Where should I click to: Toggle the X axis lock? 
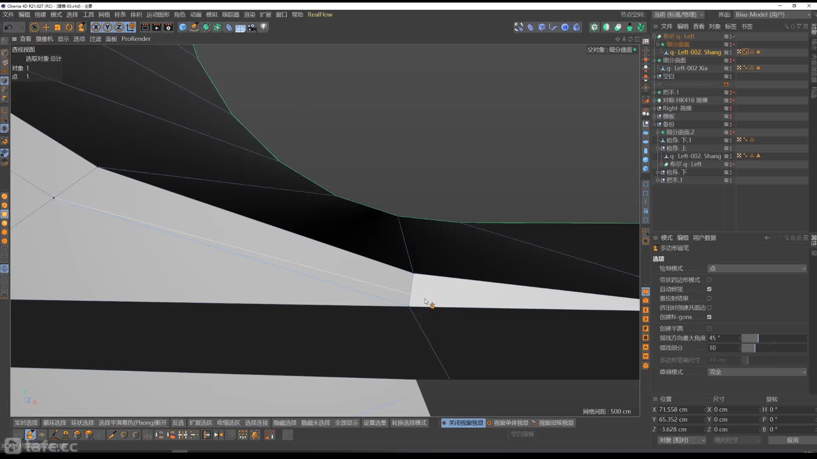coord(96,27)
